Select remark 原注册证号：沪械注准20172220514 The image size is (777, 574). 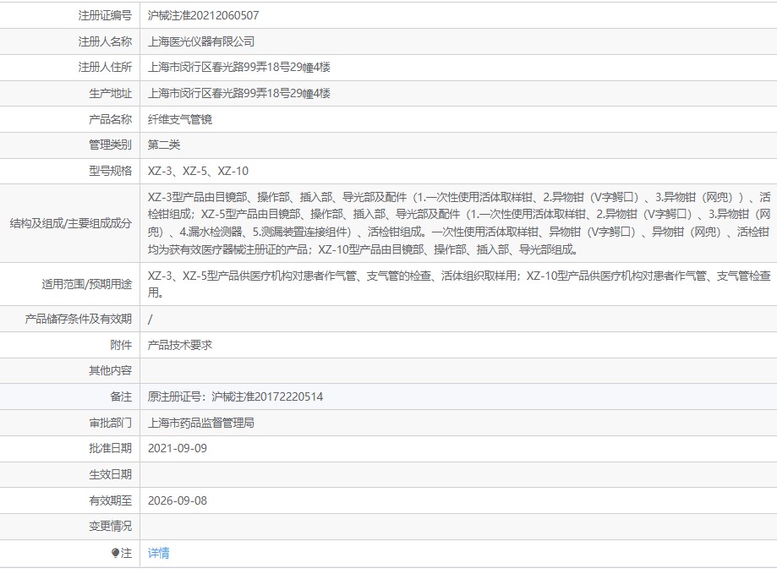coord(235,396)
